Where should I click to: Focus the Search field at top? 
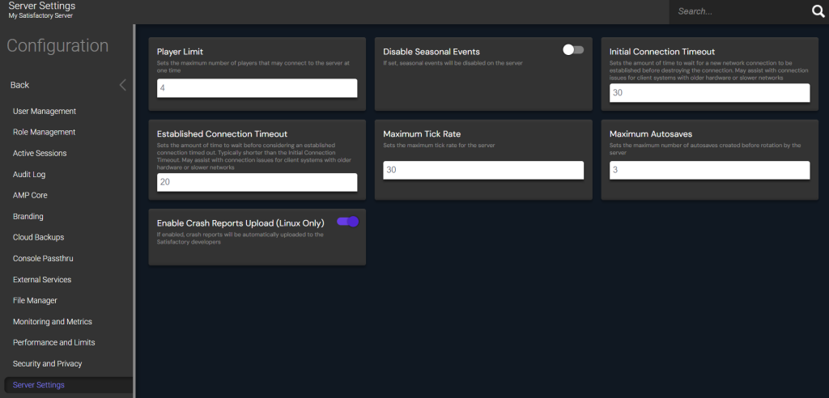739,11
